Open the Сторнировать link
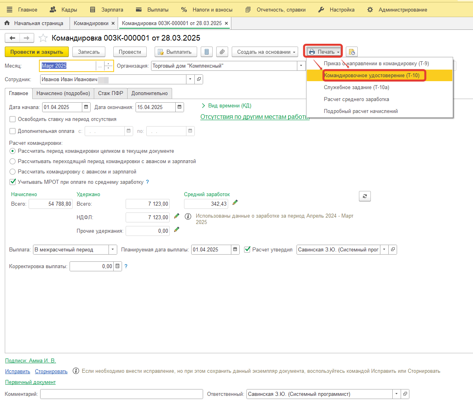This screenshot has height=403, width=473. click(51, 372)
